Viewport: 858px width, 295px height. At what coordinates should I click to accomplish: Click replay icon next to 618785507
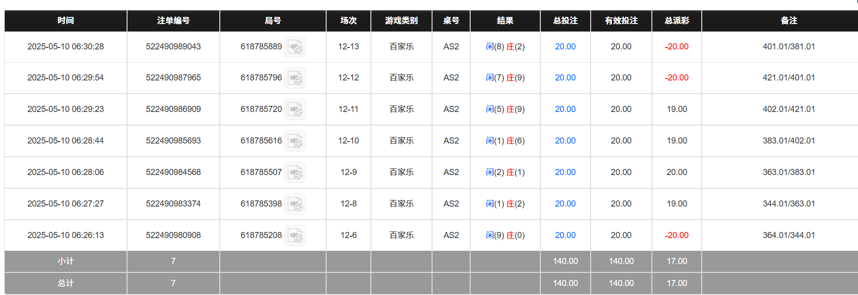tap(295, 173)
